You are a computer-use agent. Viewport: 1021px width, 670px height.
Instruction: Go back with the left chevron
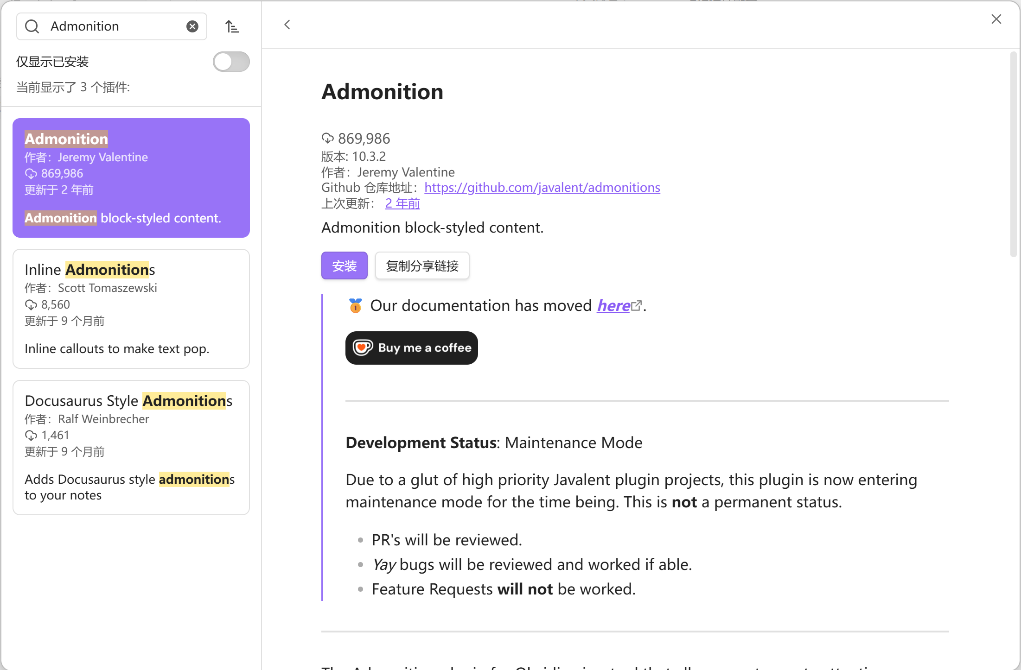click(x=287, y=25)
